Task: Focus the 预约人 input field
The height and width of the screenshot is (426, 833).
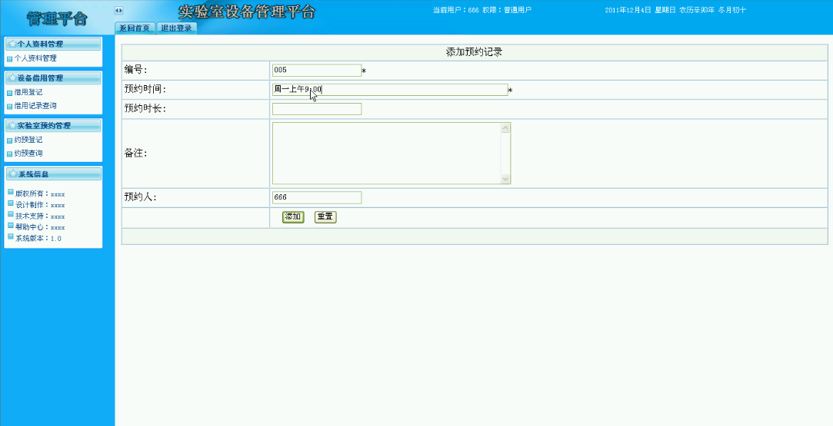Action: pos(317,197)
